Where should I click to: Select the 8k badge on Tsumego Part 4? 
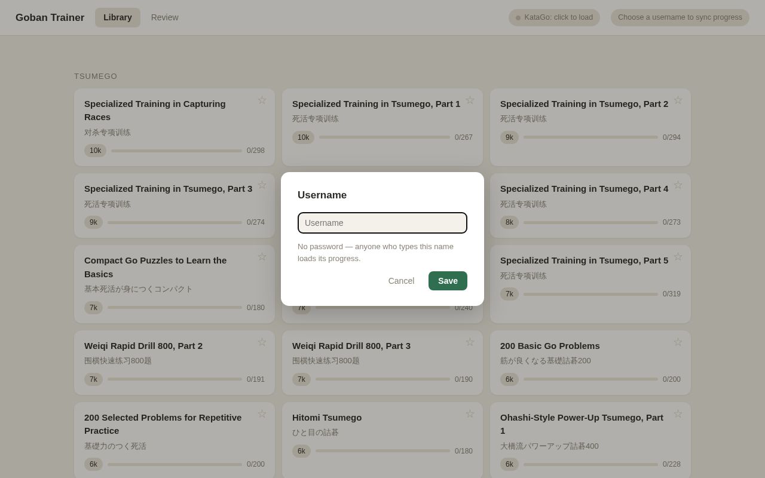509,222
